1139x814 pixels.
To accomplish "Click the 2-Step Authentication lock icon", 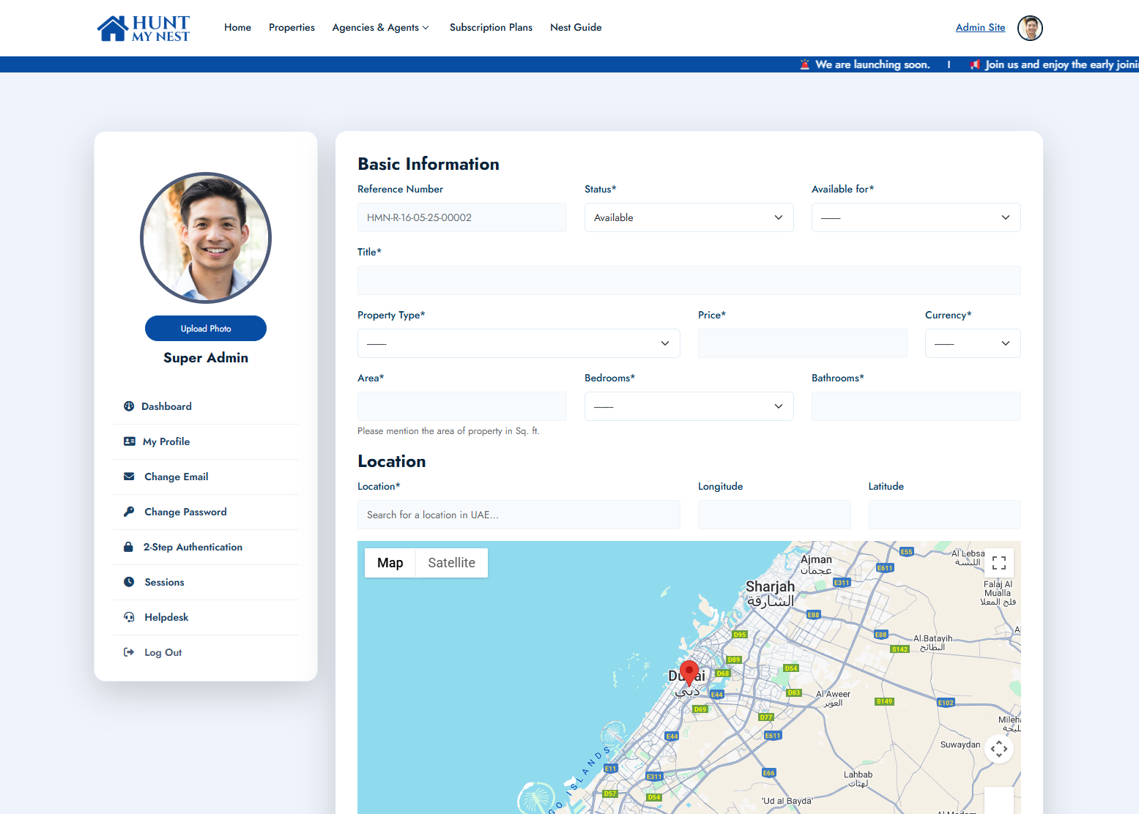I will point(129,547).
